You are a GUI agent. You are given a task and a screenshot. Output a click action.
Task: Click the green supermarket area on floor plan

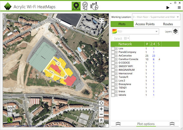pyautogui.click(x=43, y=57)
